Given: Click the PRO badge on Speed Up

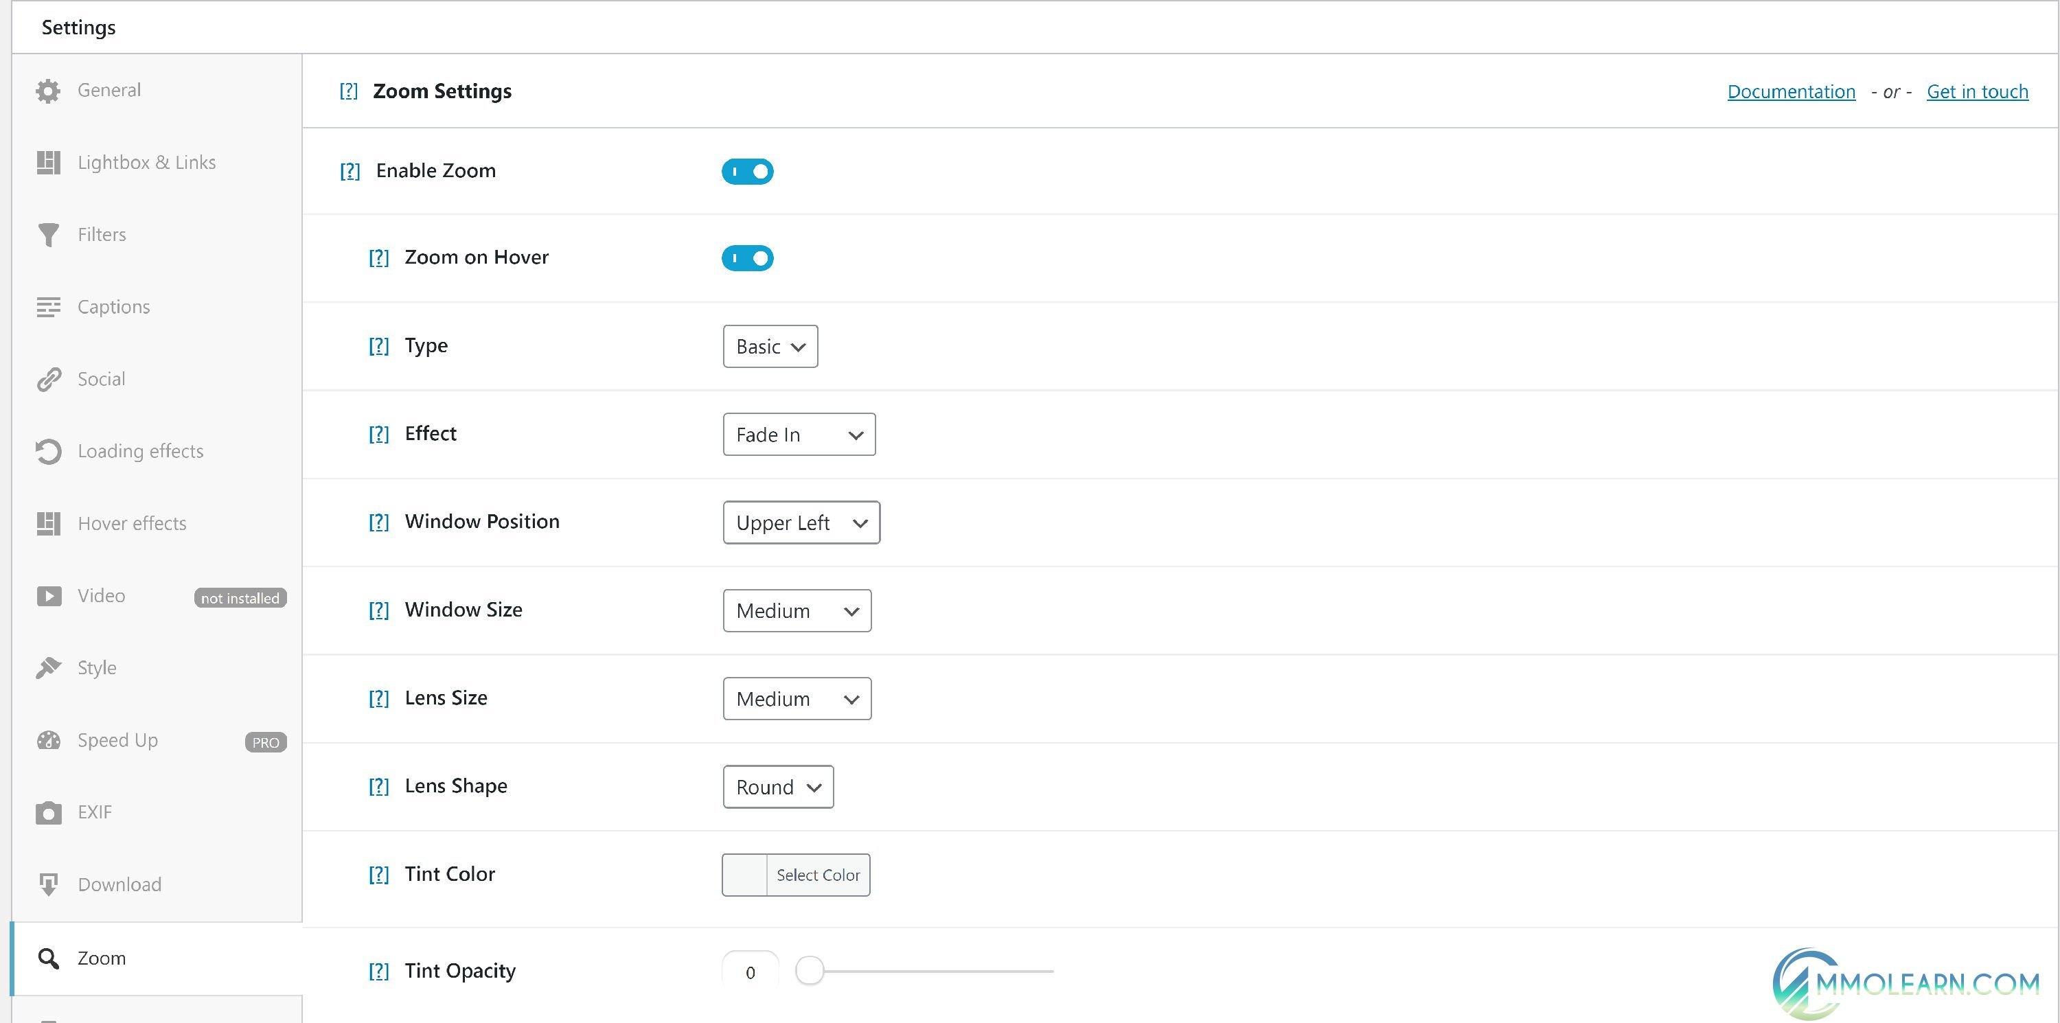Looking at the screenshot, I should 266,742.
